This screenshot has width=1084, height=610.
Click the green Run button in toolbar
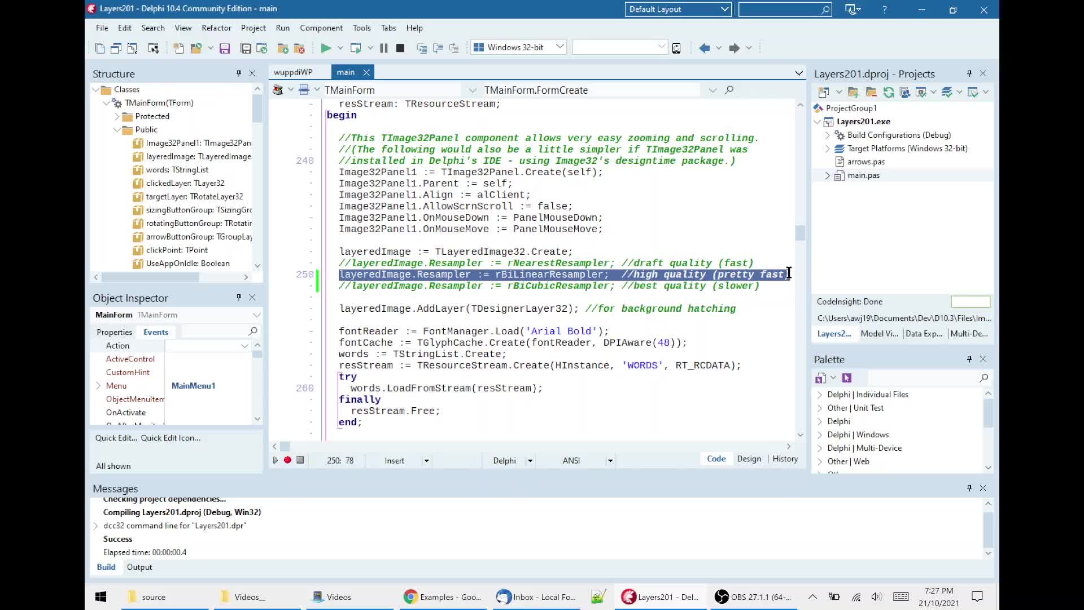coord(326,48)
